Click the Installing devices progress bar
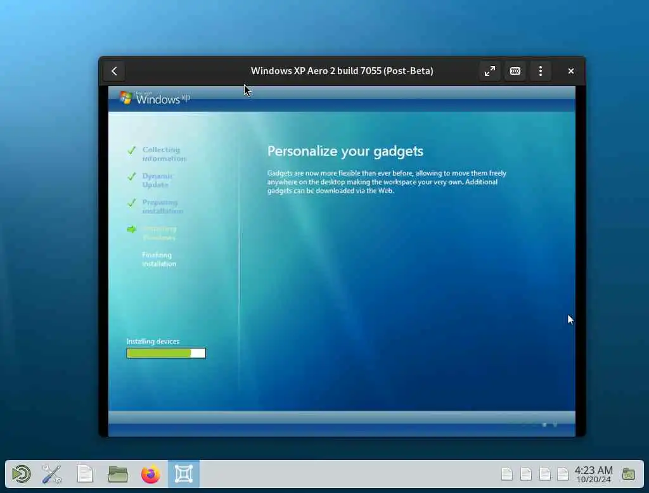 click(x=166, y=353)
